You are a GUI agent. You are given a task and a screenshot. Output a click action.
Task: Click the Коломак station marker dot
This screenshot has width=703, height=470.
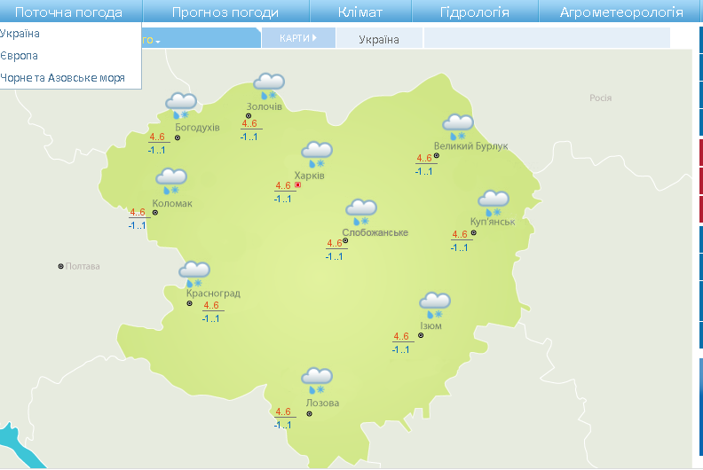[155, 212]
